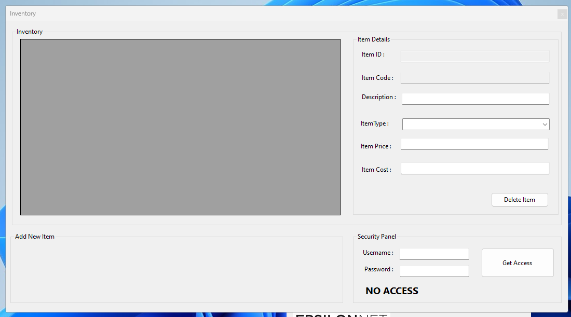
Task: Click the Item Code field
Action: pos(475,78)
